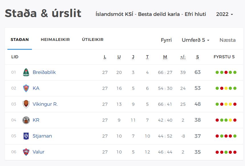Switch to the Heimaleikir tab
245x166 pixels.
(55, 40)
